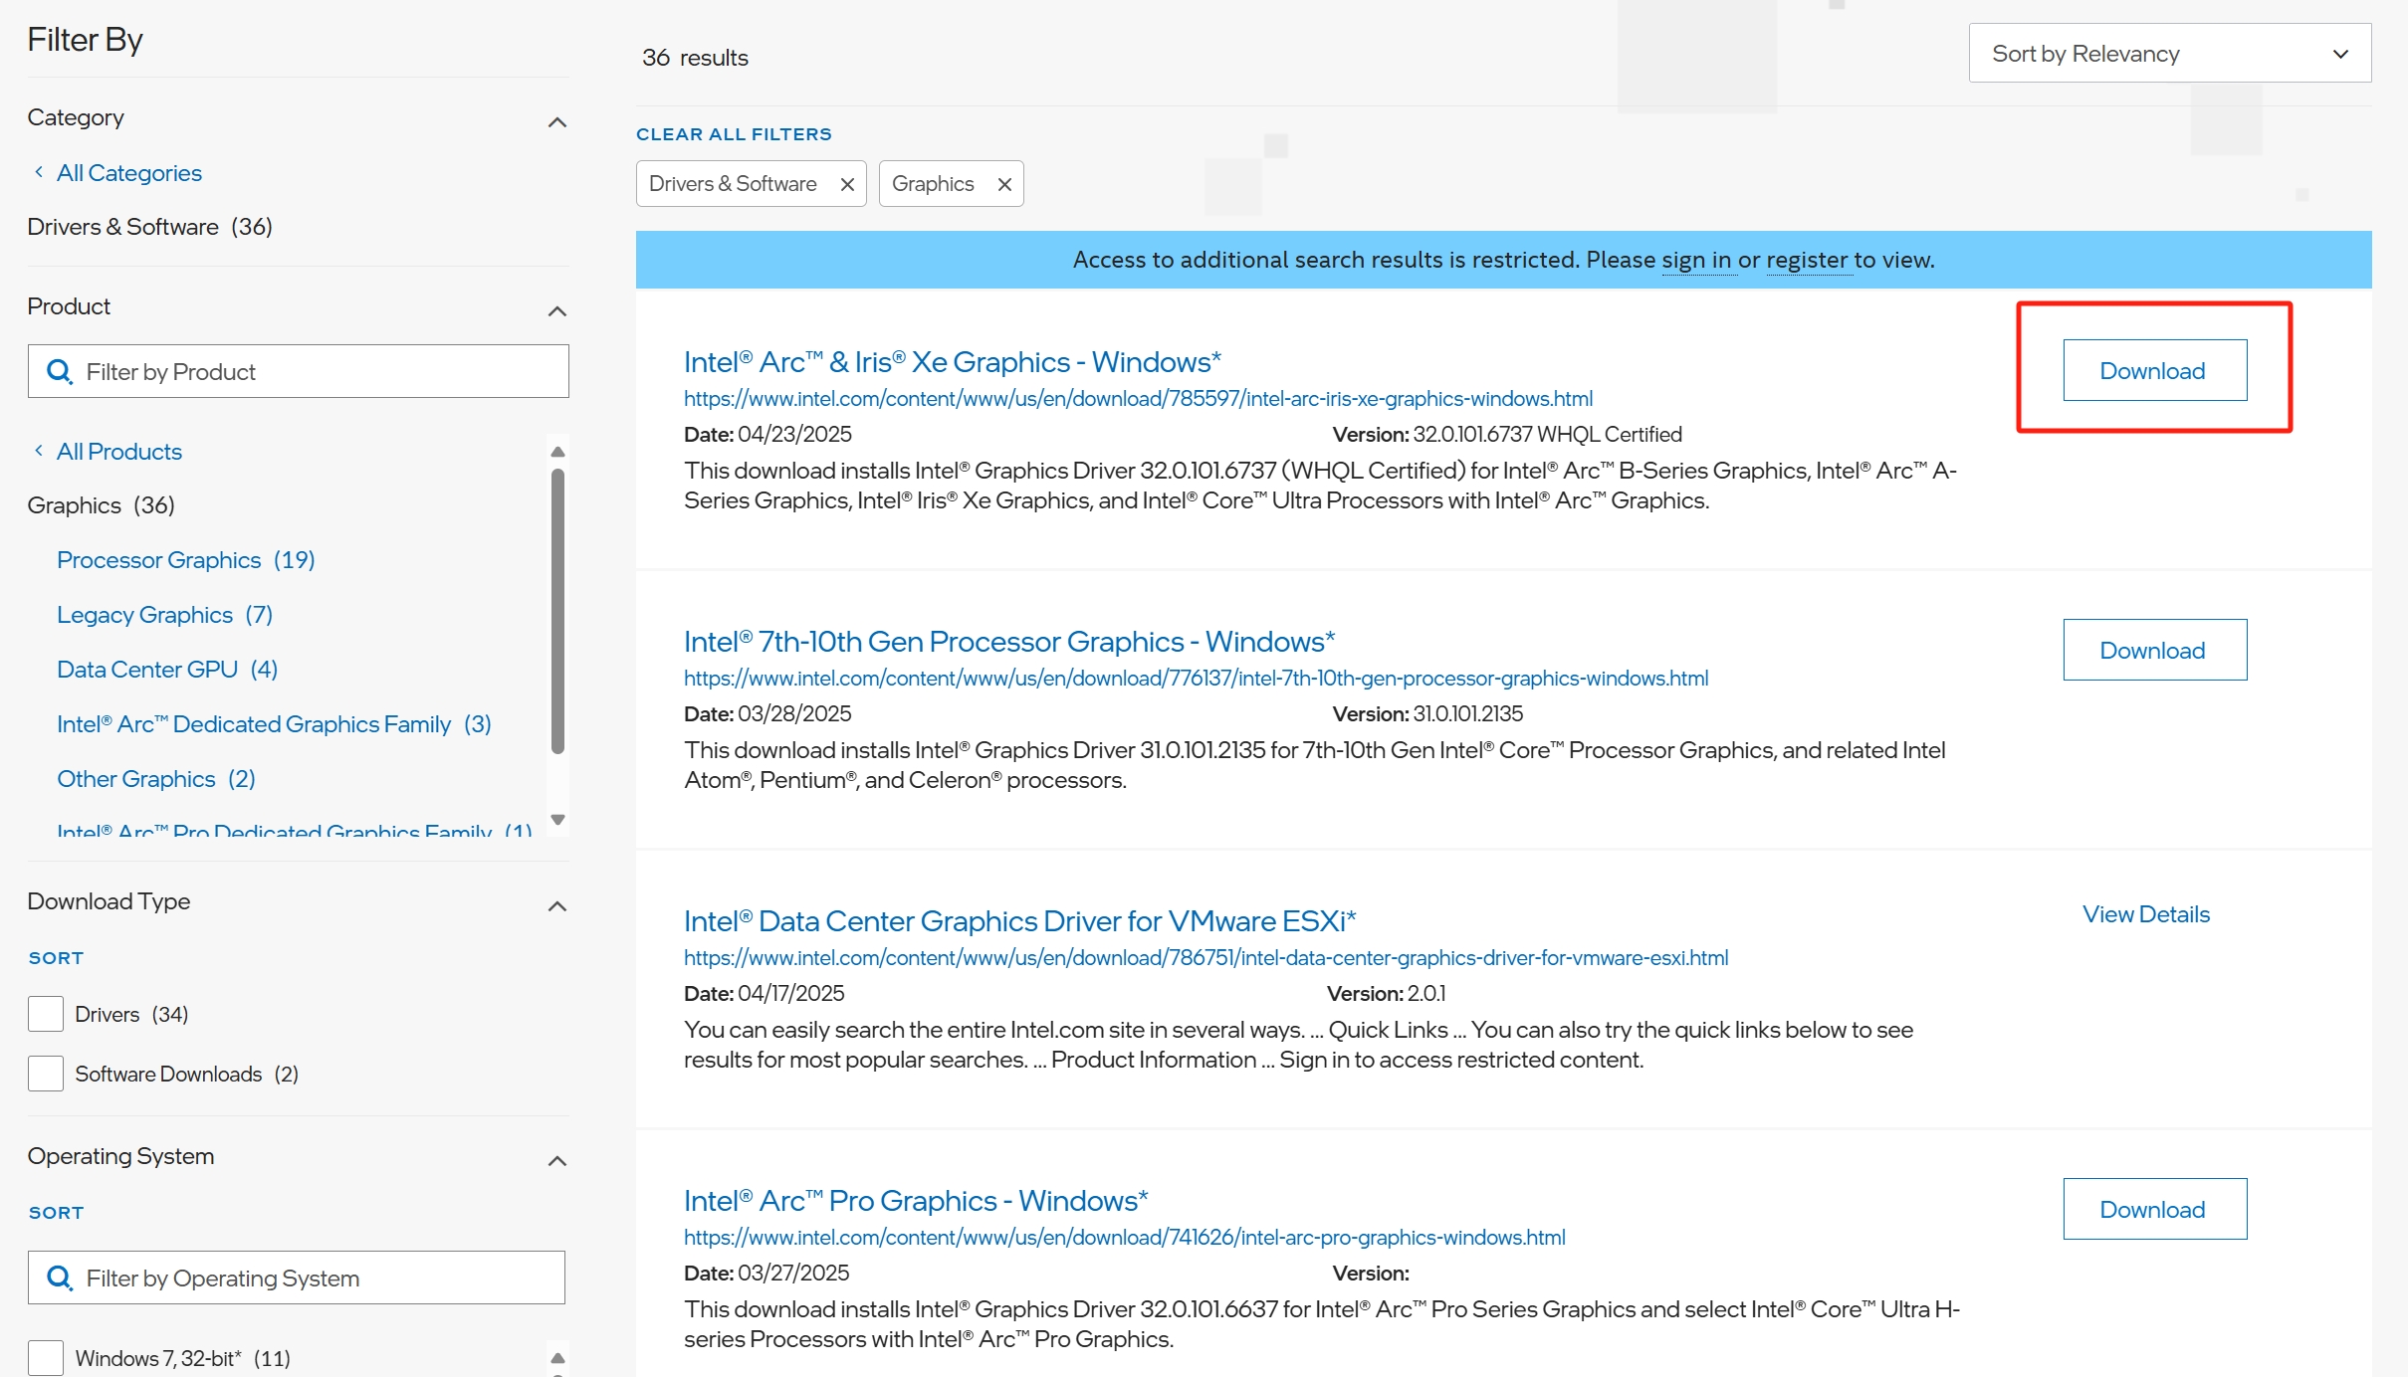Image resolution: width=2408 pixels, height=1377 pixels.
Task: Focus the Filter by Operating System input
Action: pyautogui.click(x=297, y=1278)
